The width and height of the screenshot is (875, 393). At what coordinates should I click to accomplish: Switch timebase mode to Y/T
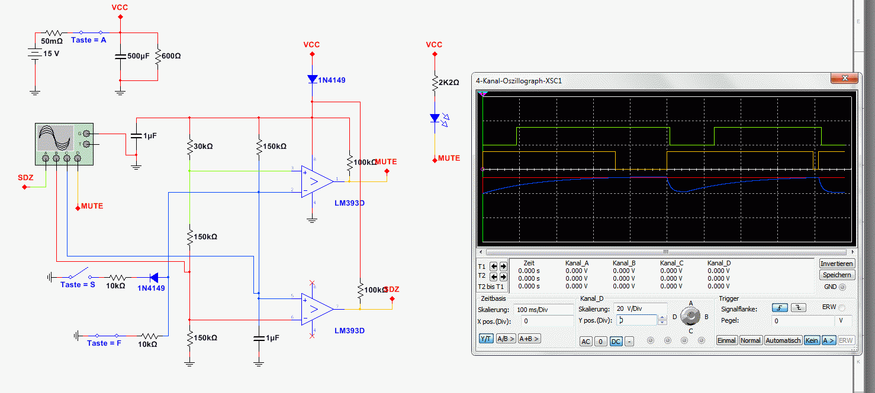[486, 339]
